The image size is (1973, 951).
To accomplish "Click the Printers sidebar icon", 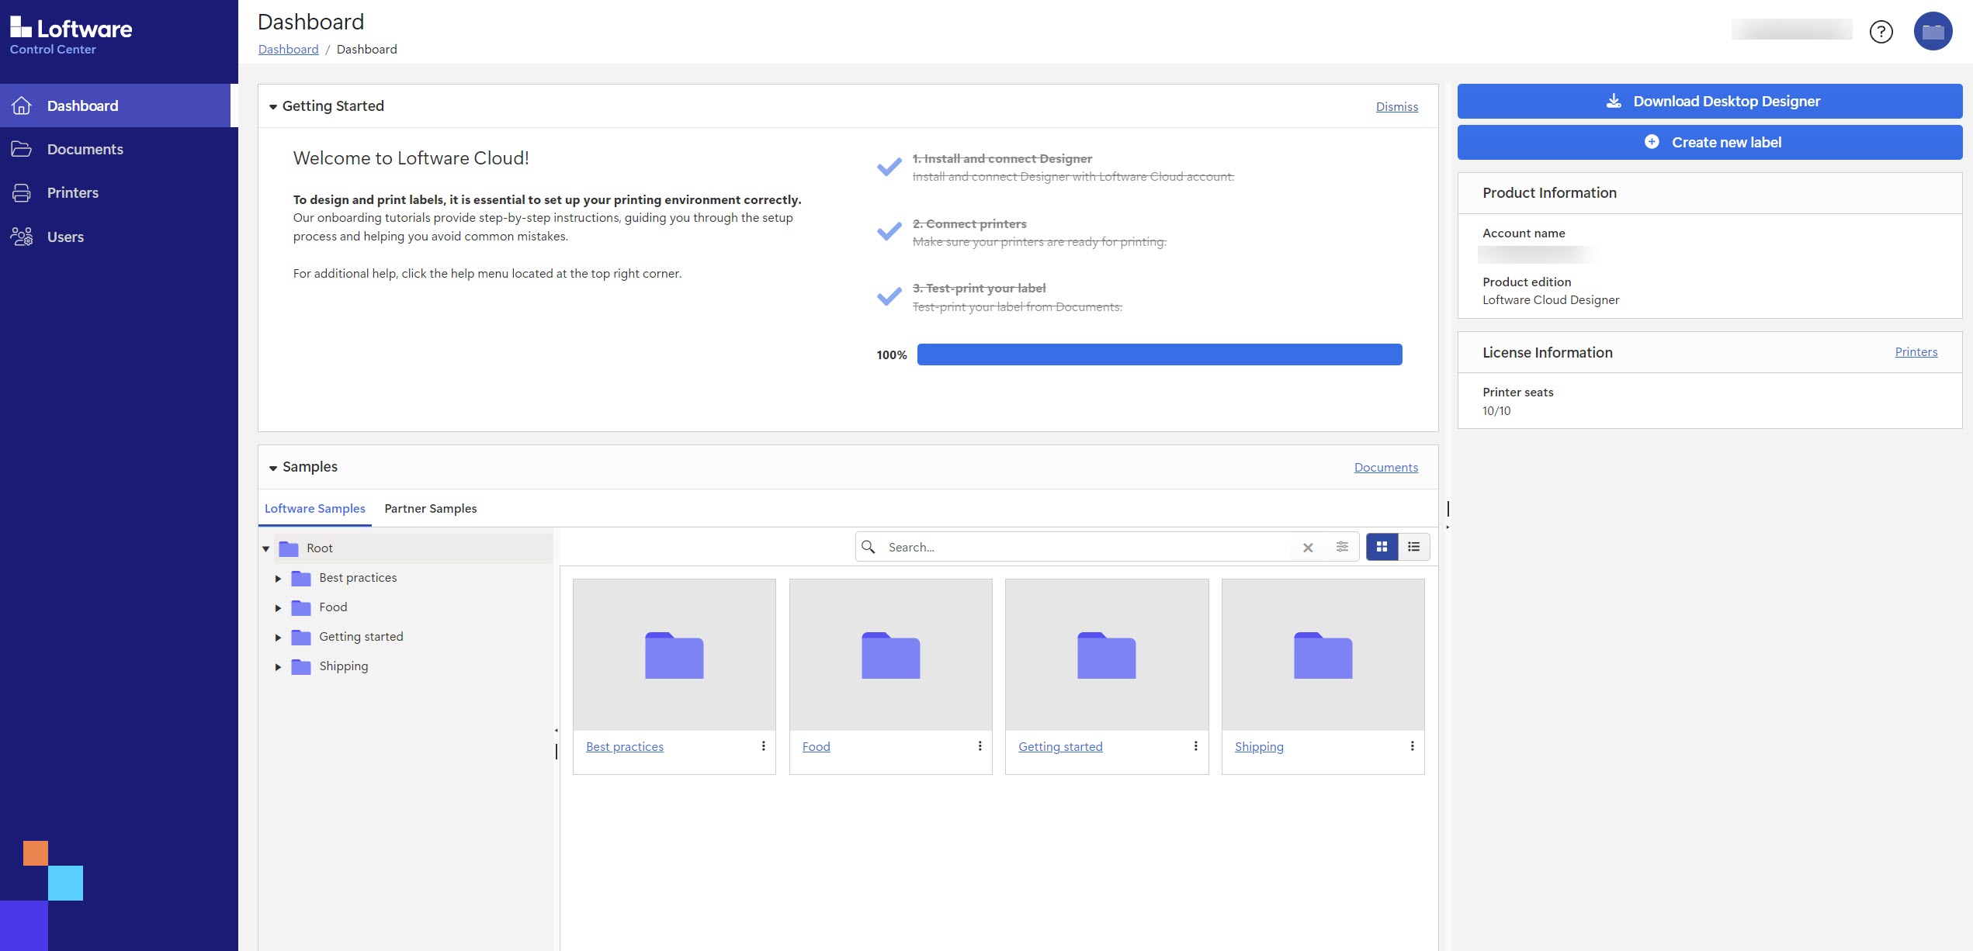I will tap(22, 193).
